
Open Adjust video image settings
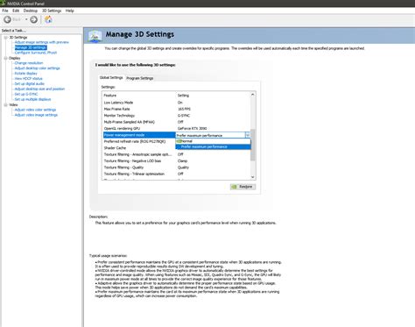click(x=36, y=115)
